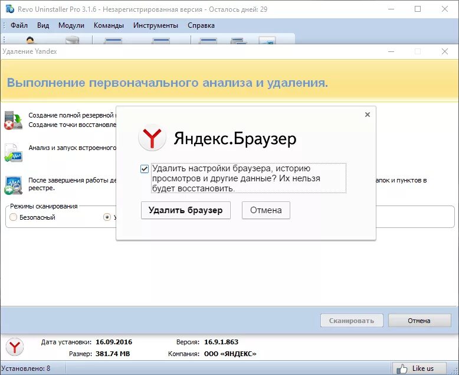Minimize the Удаление Yandex window
This screenshot has height=375, width=459.
pyautogui.click(x=391, y=51)
